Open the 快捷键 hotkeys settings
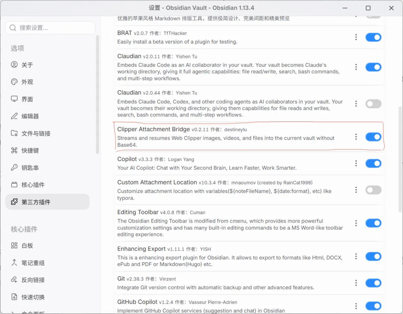Image resolution: width=403 pixels, height=314 pixels. 47,150
